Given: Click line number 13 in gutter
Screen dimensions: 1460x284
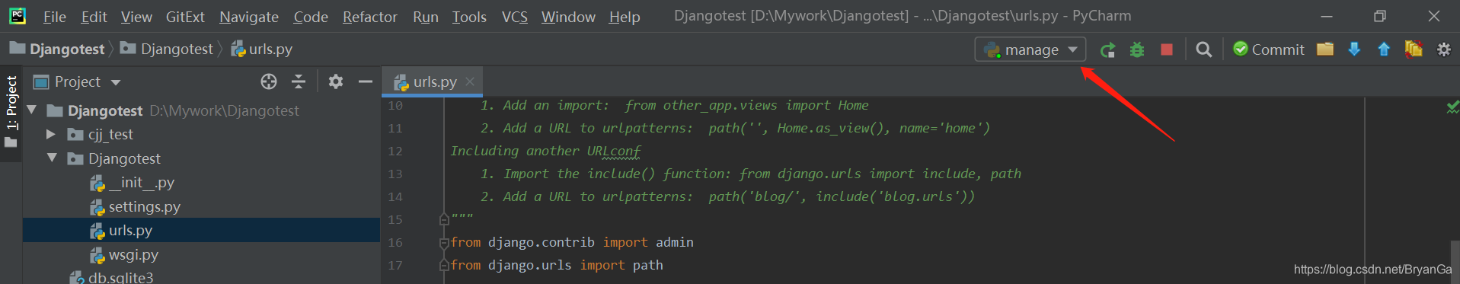Looking at the screenshot, I should click(x=395, y=174).
